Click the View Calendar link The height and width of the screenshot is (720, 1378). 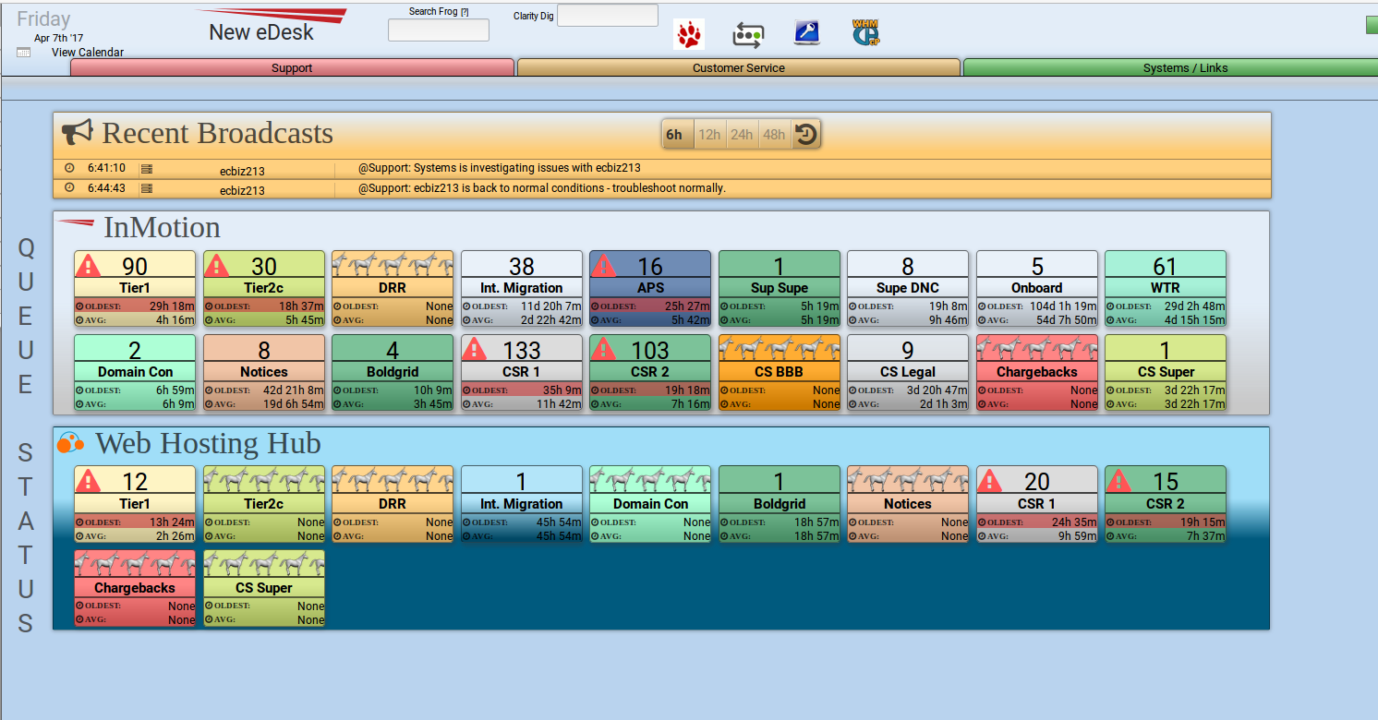click(88, 53)
